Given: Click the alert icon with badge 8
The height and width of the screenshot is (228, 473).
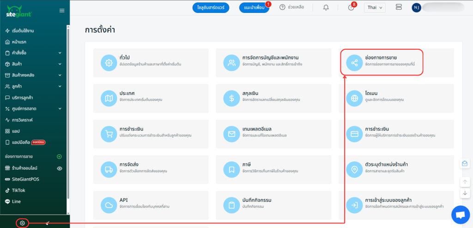Looking at the screenshot, I should pos(351,8).
